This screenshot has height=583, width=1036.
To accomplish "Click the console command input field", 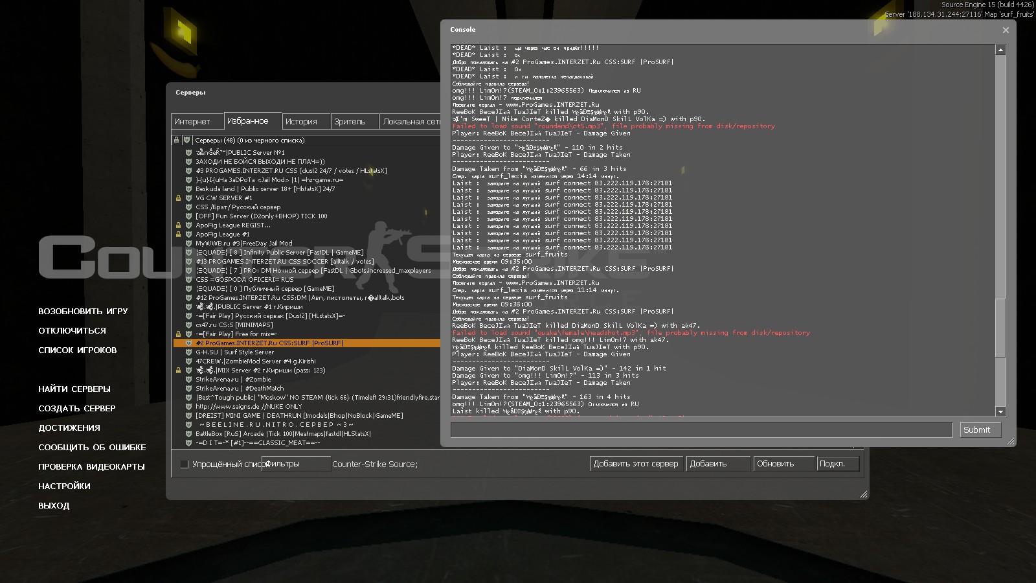I will coord(701,430).
